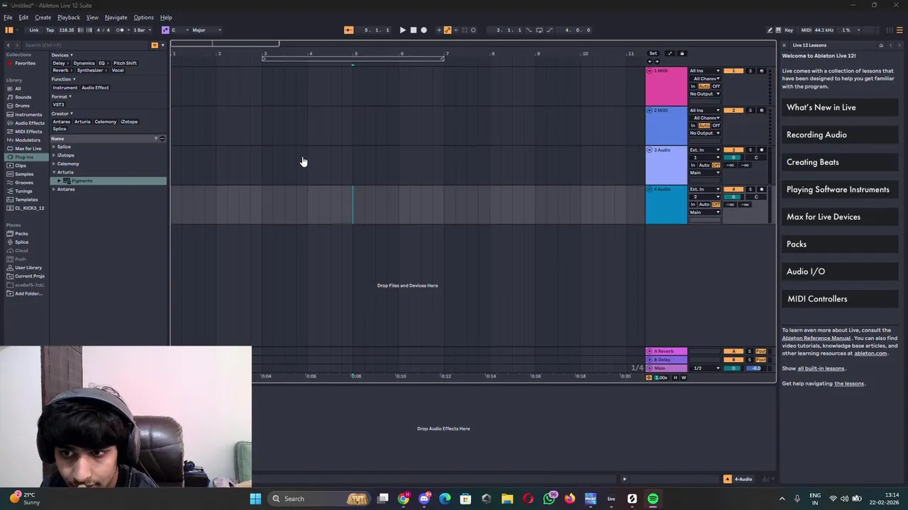Screen dimensions: 908x510
Task: Toggle the Loop switch icon
Action: (x=539, y=30)
